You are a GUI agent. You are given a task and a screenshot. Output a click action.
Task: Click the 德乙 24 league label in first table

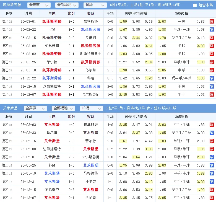point(7,22)
